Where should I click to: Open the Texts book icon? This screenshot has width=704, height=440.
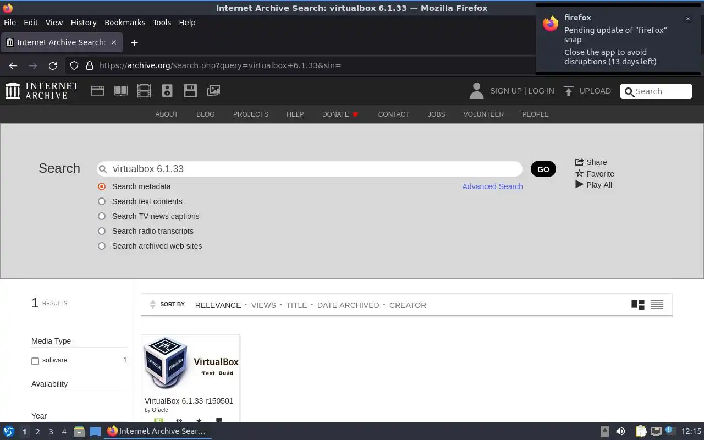pos(121,91)
